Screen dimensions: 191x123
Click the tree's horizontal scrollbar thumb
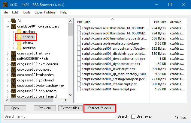[x=31, y=100]
